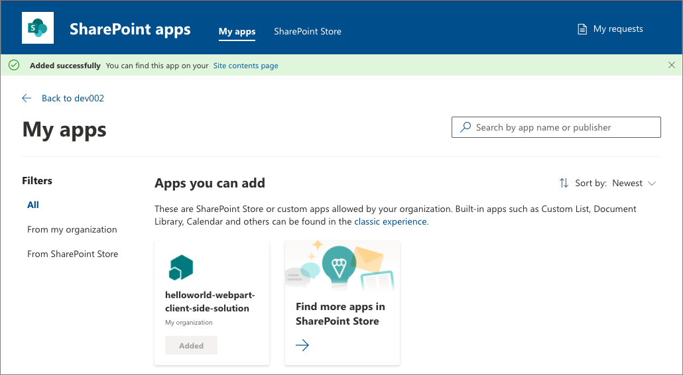The width and height of the screenshot is (683, 375).
Task: Dismiss the Added successfully banner
Action: pos(672,65)
